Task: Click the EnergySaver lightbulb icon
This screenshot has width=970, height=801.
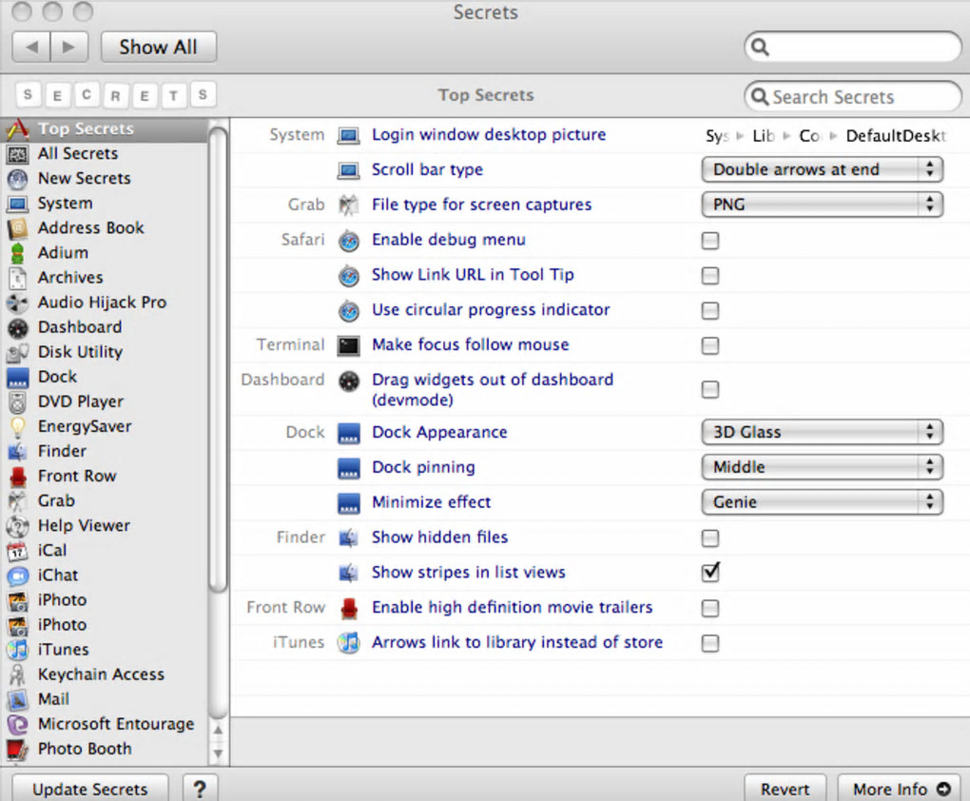Action: (17, 426)
